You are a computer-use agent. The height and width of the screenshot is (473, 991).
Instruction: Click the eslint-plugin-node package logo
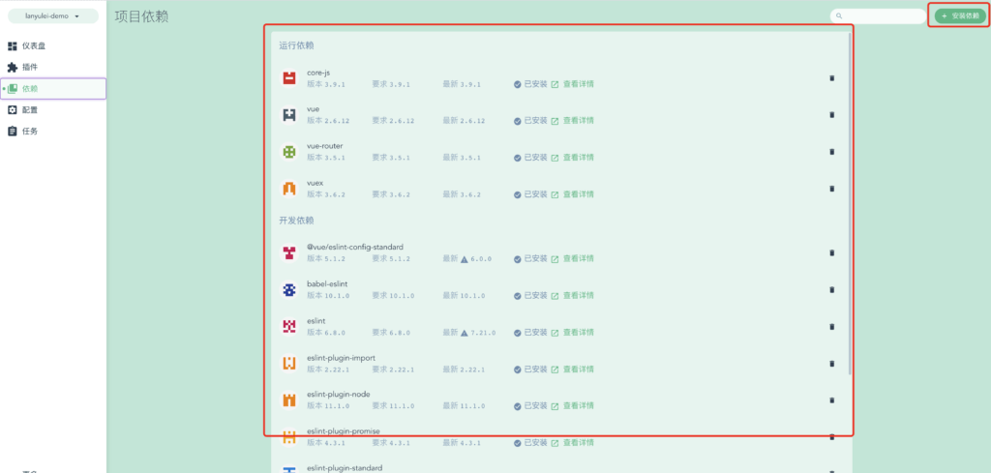(289, 400)
